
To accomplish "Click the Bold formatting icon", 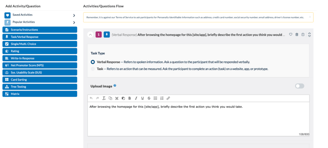I will pyautogui.click(x=129, y=98).
